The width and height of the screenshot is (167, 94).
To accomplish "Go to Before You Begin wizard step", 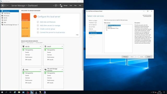I will pos(93,20).
